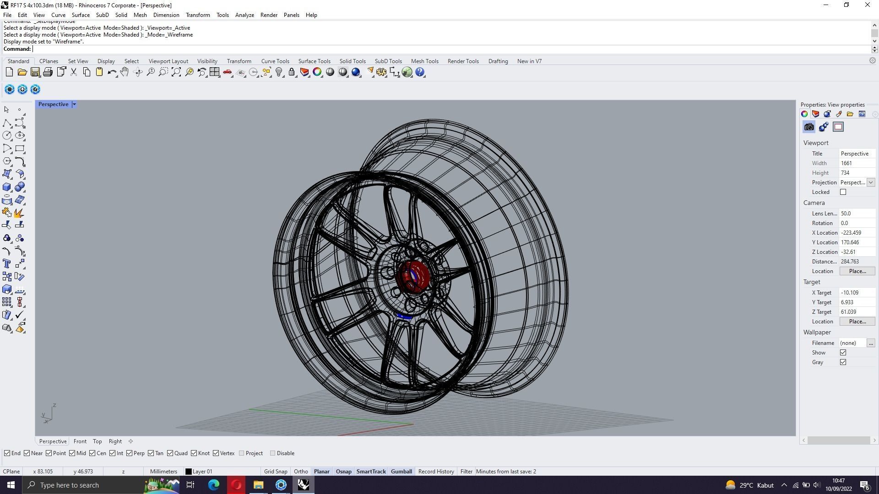Select the Pan hand tool
The width and height of the screenshot is (879, 494).
(x=125, y=72)
